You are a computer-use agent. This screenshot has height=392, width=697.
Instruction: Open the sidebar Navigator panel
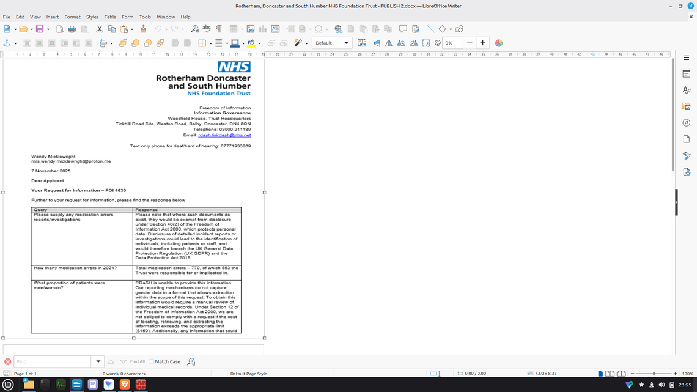tap(687, 123)
